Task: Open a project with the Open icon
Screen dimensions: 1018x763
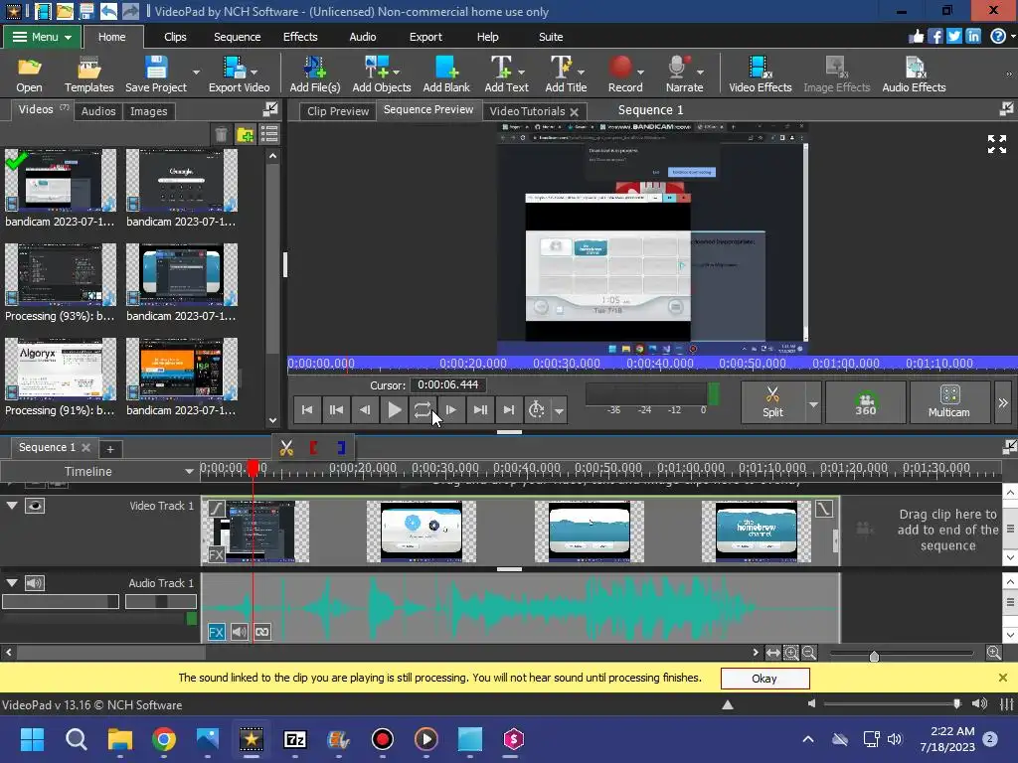Action: pos(29,74)
